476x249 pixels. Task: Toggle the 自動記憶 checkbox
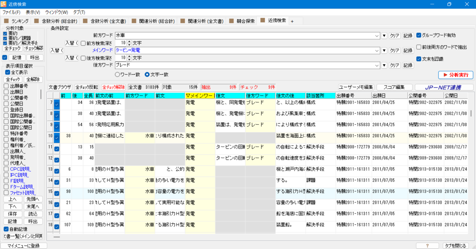pyautogui.click(x=6, y=229)
